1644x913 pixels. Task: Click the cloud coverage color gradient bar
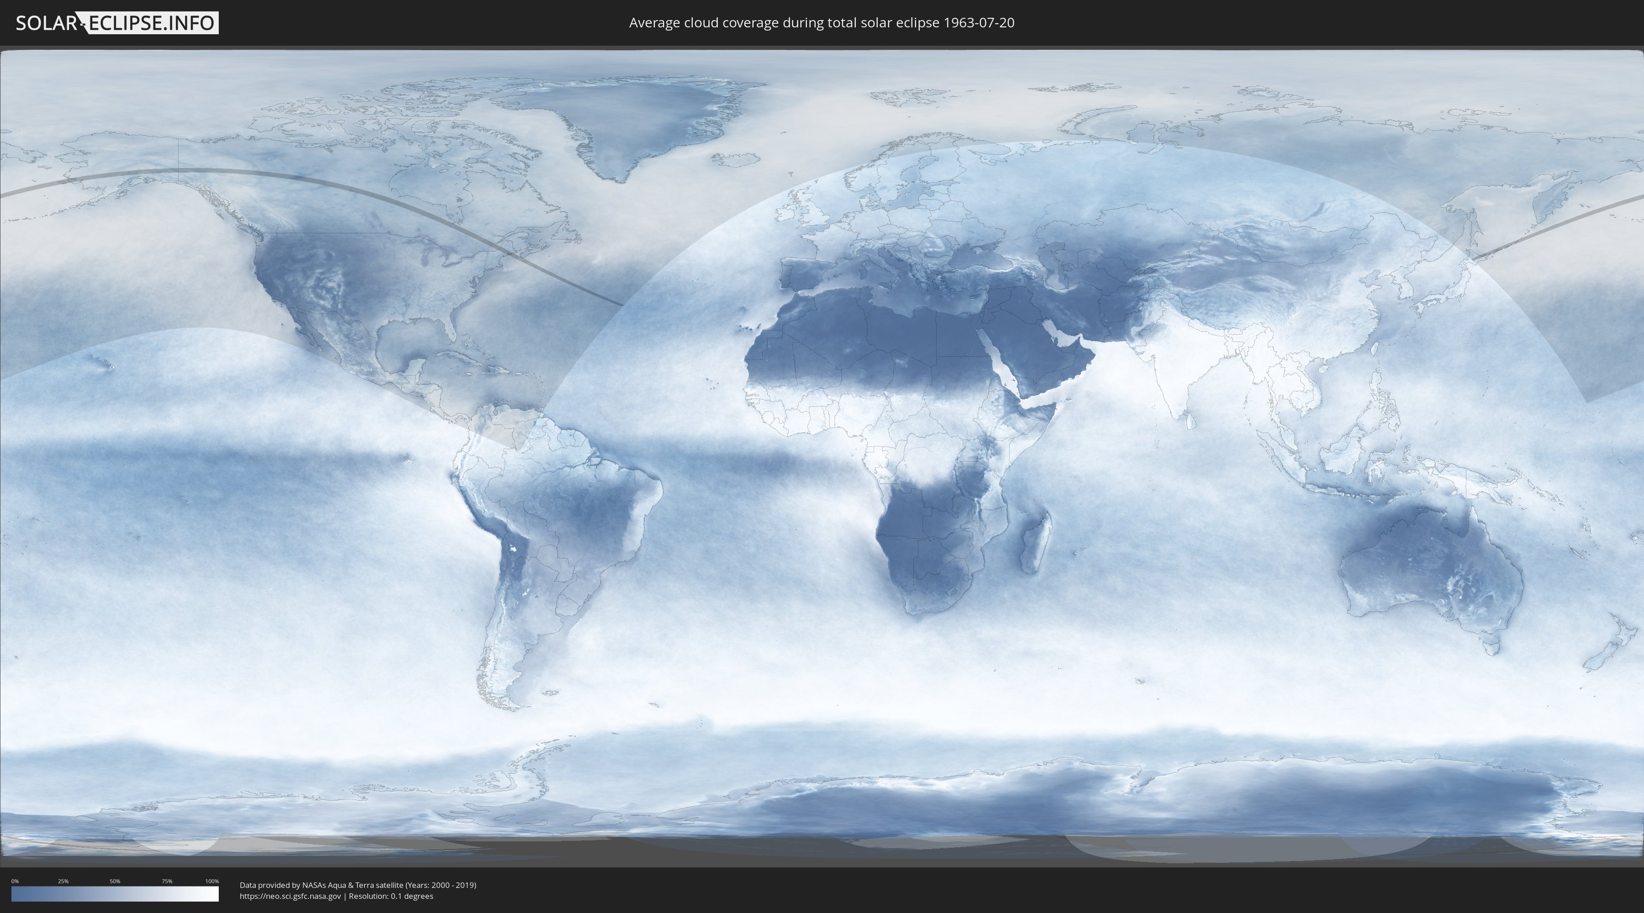[x=115, y=894]
